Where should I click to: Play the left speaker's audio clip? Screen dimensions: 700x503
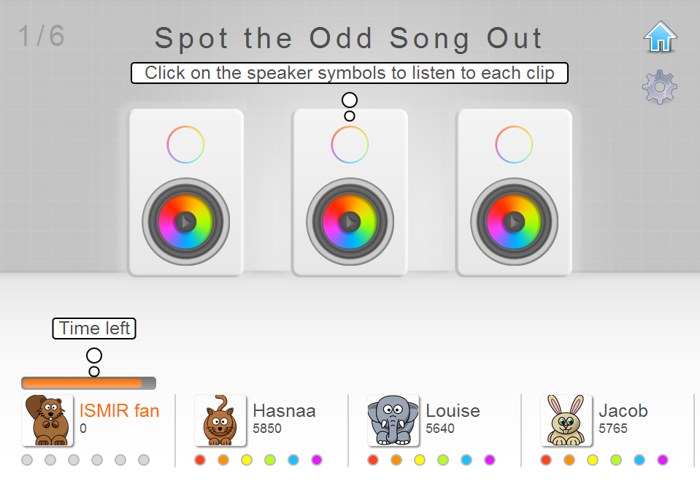[x=186, y=221]
